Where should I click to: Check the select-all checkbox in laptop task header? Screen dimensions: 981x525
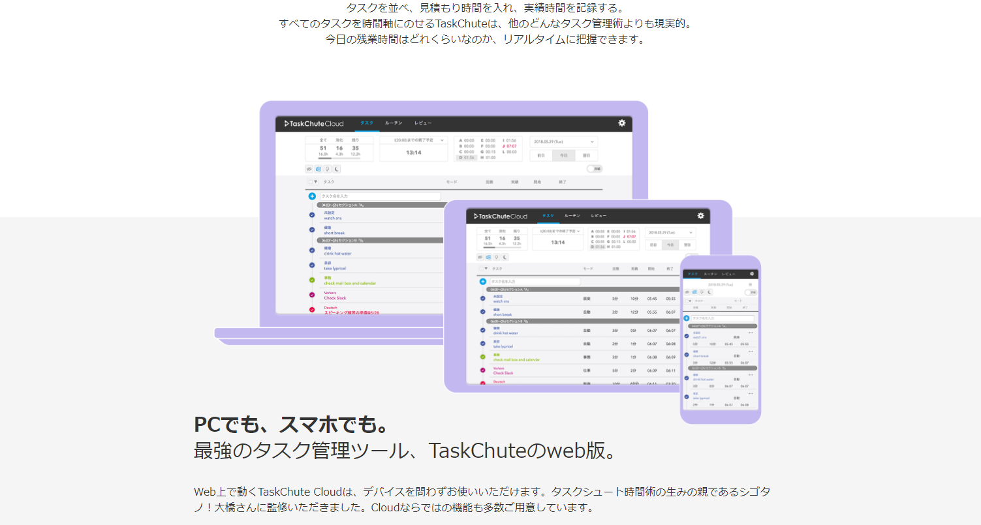pyautogui.click(x=311, y=182)
